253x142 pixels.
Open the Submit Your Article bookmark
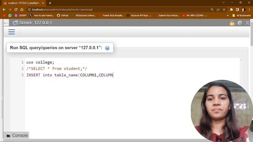click(x=167, y=15)
